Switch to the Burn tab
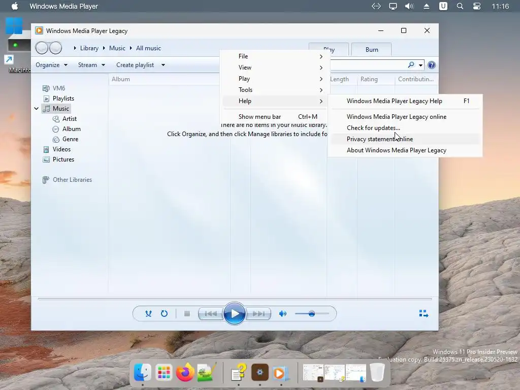This screenshot has width=520, height=390. 371,49
